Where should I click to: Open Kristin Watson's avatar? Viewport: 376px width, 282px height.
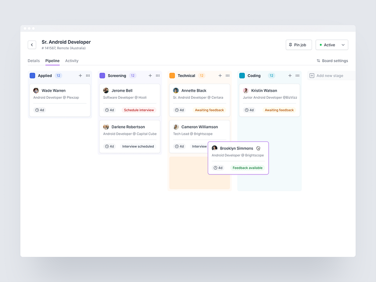point(246,90)
